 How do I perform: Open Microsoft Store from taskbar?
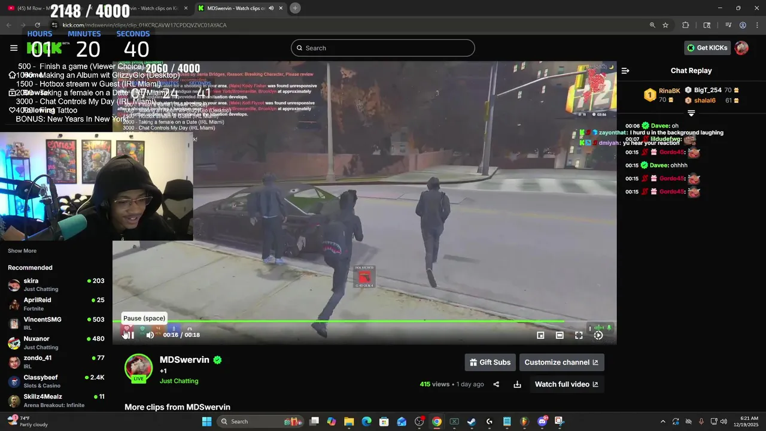click(x=384, y=421)
